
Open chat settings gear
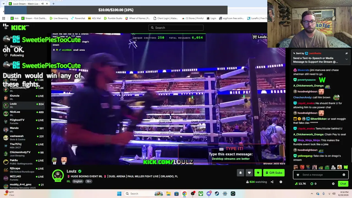pyautogui.click(x=333, y=184)
